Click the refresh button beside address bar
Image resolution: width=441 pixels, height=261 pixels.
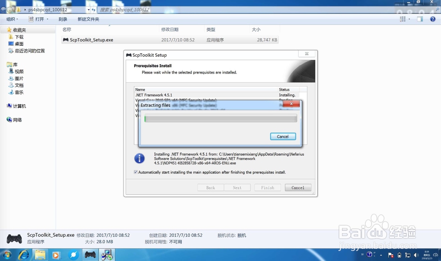(93, 10)
